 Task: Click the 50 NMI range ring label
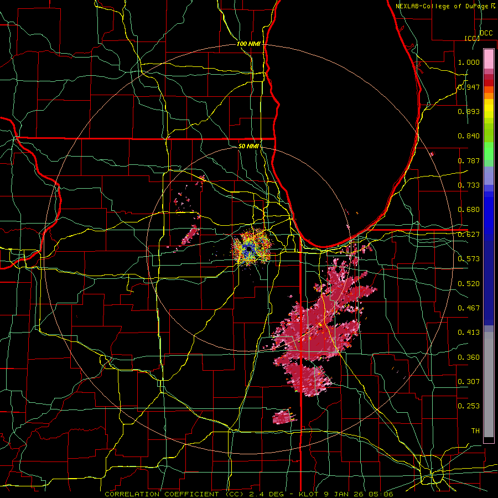pyautogui.click(x=248, y=146)
